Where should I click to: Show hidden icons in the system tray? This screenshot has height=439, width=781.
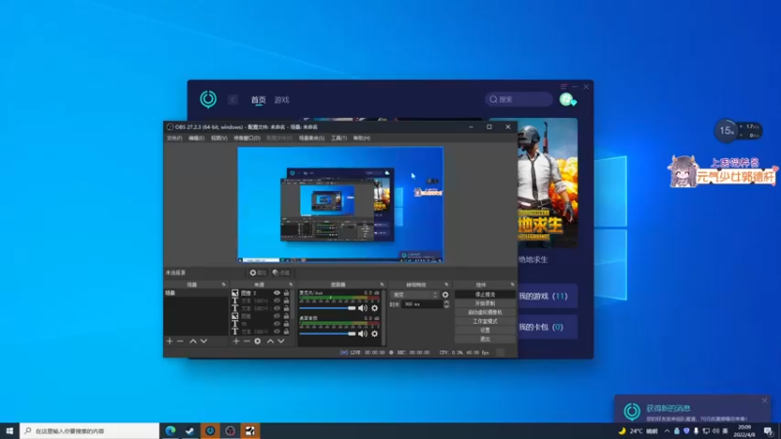pyautogui.click(x=667, y=431)
